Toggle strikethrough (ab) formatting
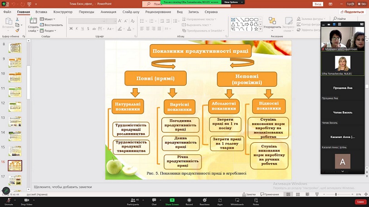 [94, 28]
